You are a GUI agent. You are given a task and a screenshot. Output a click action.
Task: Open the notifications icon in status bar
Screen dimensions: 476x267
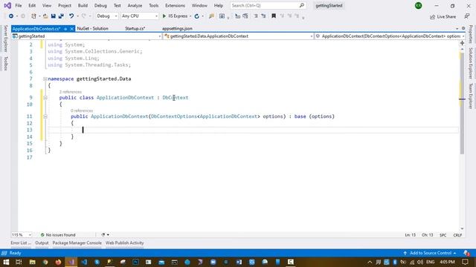coord(466,253)
